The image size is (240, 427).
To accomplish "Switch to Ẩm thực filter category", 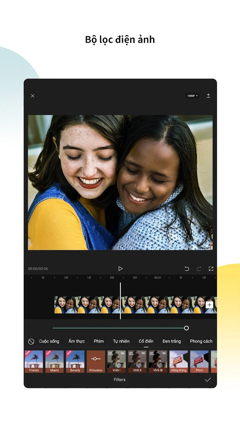I will pos(76,341).
